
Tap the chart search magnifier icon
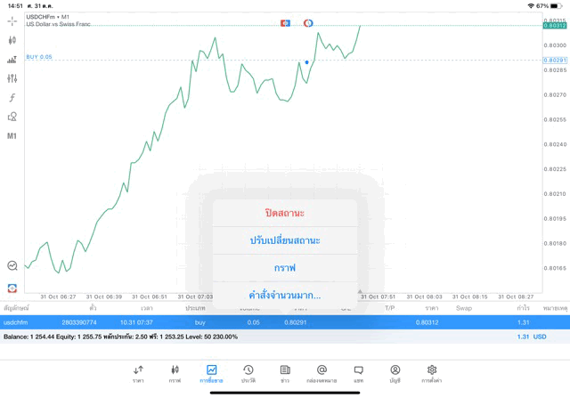12,265
